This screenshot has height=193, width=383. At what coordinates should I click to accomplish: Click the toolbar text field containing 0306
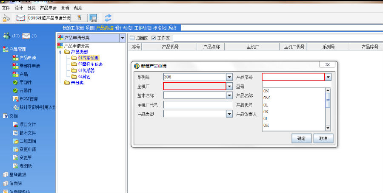pyautogui.click(x=49, y=18)
